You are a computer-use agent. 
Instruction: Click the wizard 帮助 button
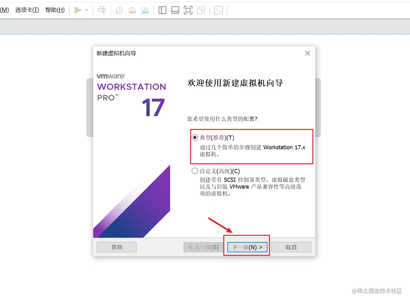click(117, 247)
